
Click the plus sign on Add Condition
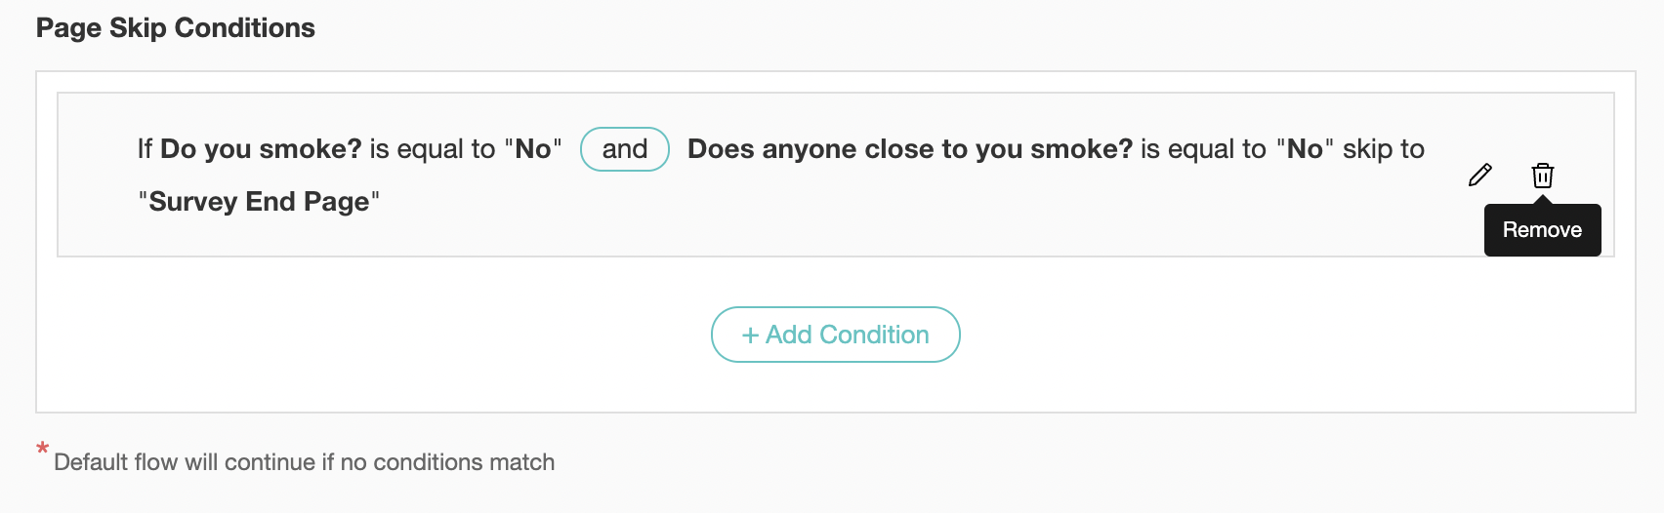tap(750, 335)
